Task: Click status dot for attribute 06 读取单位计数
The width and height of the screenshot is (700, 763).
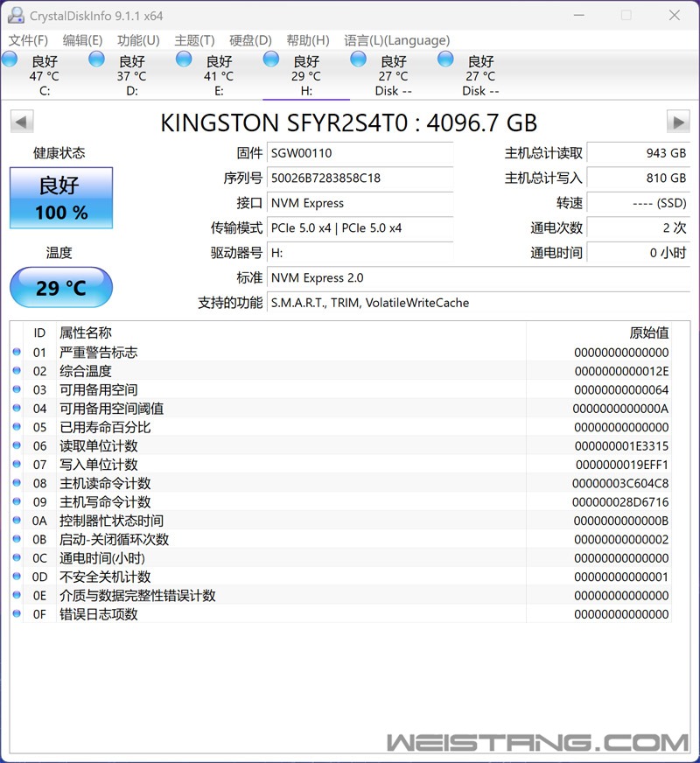Action: coord(17,445)
